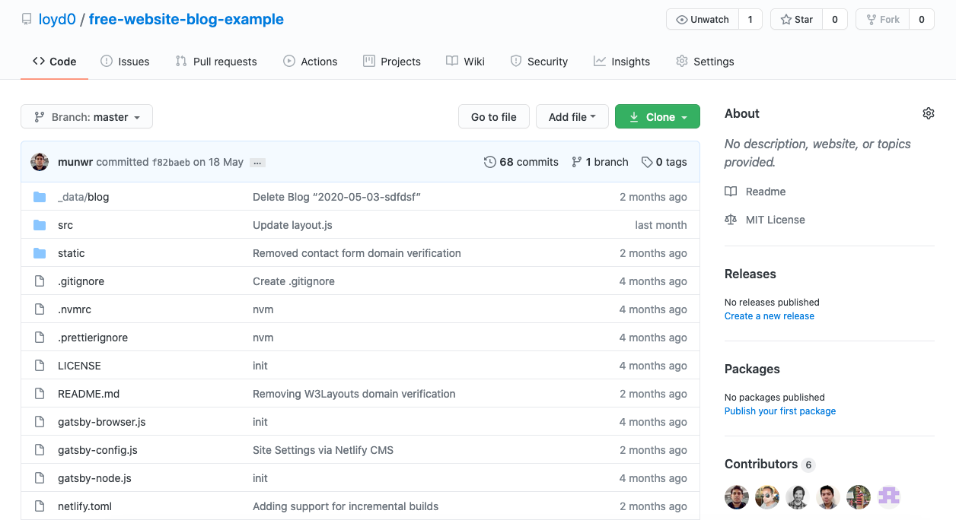Image resolution: width=956 pixels, height=520 pixels.
Task: Click the Readme book icon
Action: point(731,192)
